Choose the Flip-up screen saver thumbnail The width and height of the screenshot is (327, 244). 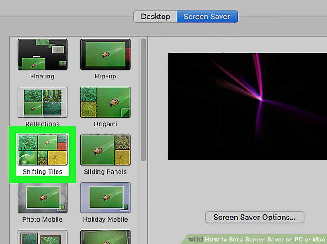(x=105, y=54)
